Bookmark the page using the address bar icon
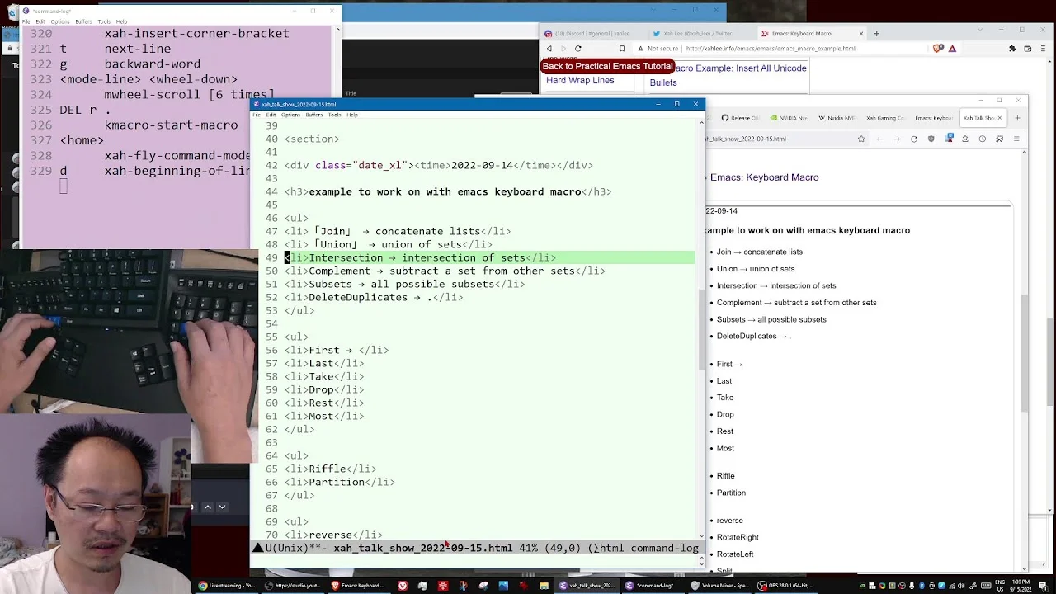Viewport: 1056px width, 594px height. pyautogui.click(x=622, y=49)
